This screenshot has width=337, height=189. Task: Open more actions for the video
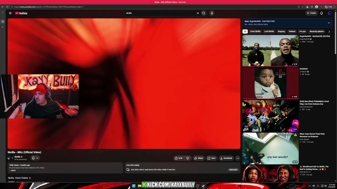[x=237, y=158]
